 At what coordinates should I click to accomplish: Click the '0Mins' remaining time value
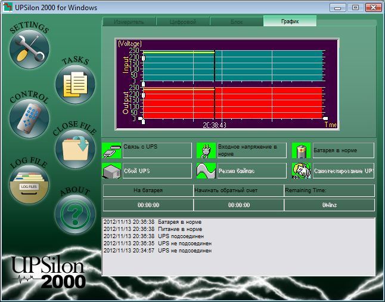[329, 205]
